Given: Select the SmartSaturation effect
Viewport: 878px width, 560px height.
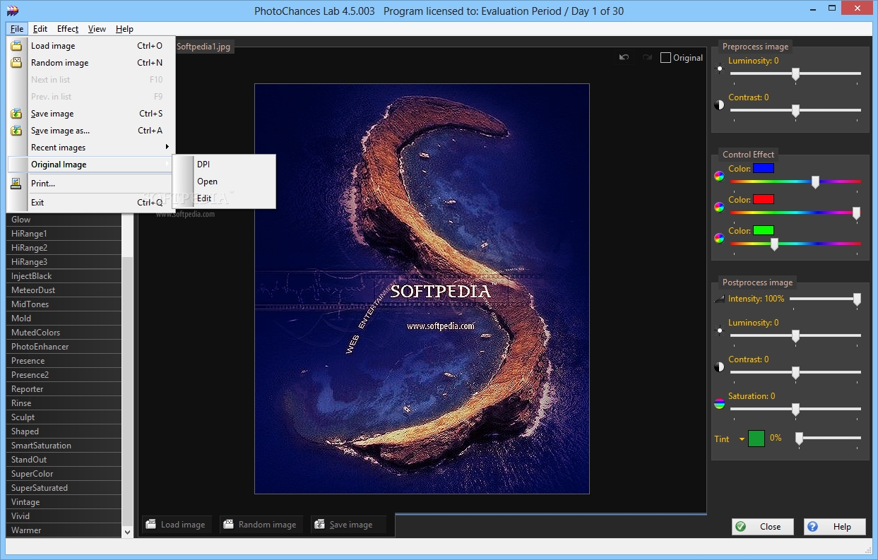Looking at the screenshot, I should pyautogui.click(x=64, y=446).
